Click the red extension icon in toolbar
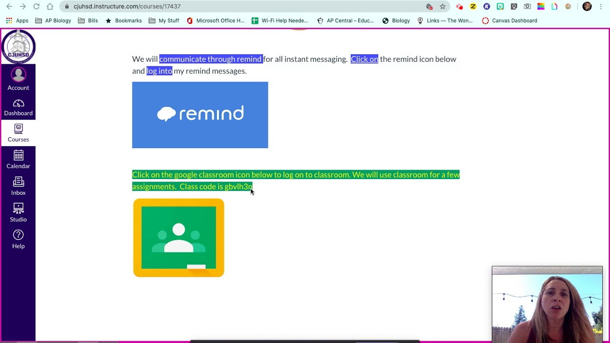 click(459, 6)
